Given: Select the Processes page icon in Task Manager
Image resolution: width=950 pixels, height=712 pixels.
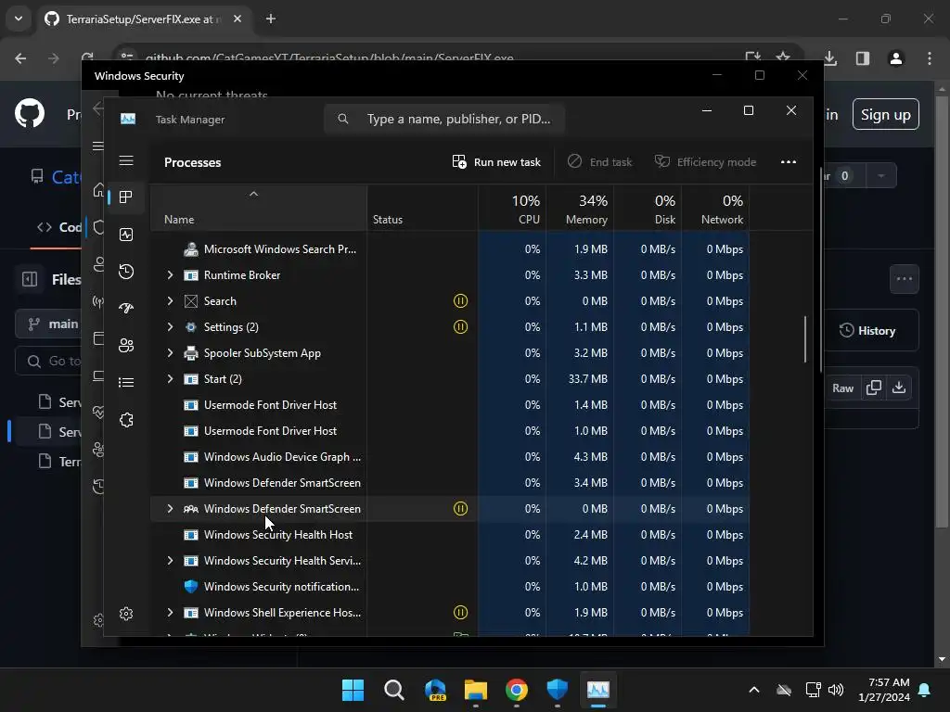Looking at the screenshot, I should click(x=126, y=197).
